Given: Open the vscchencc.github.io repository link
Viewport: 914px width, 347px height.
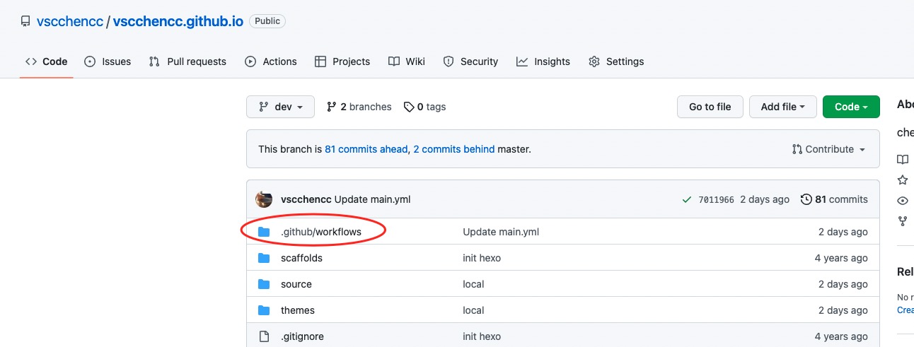Looking at the screenshot, I should 178,21.
